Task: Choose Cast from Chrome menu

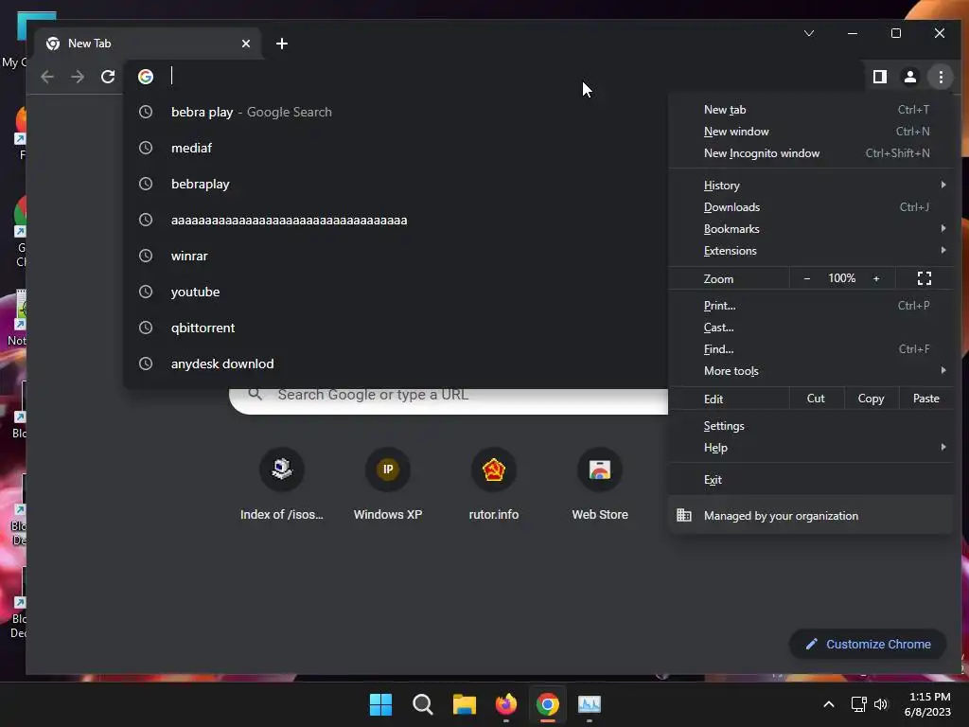Action: click(x=810, y=328)
